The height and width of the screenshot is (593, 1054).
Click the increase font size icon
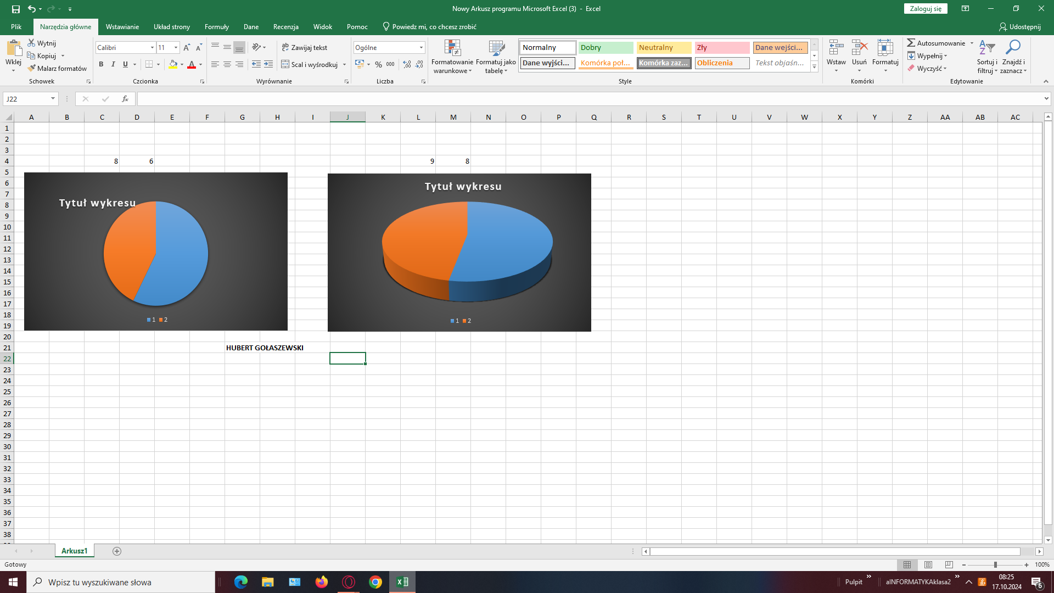187,48
